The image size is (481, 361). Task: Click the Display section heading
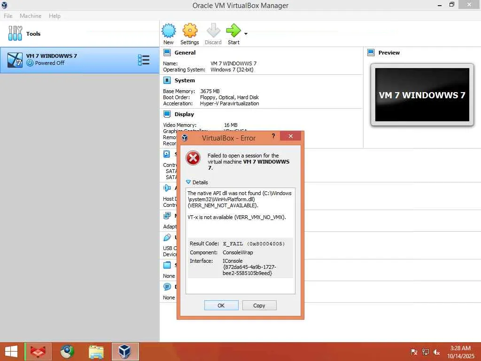pyautogui.click(x=184, y=114)
